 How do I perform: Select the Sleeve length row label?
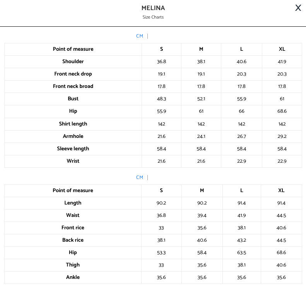(x=73, y=149)
